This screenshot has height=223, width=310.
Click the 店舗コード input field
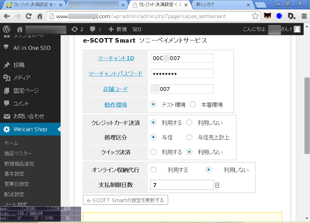pos(182,89)
